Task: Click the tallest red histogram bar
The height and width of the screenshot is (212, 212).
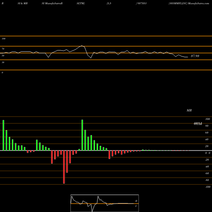Action: pos(64,167)
